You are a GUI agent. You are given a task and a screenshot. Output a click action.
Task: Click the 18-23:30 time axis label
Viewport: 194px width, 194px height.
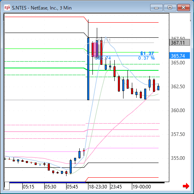click(98, 187)
